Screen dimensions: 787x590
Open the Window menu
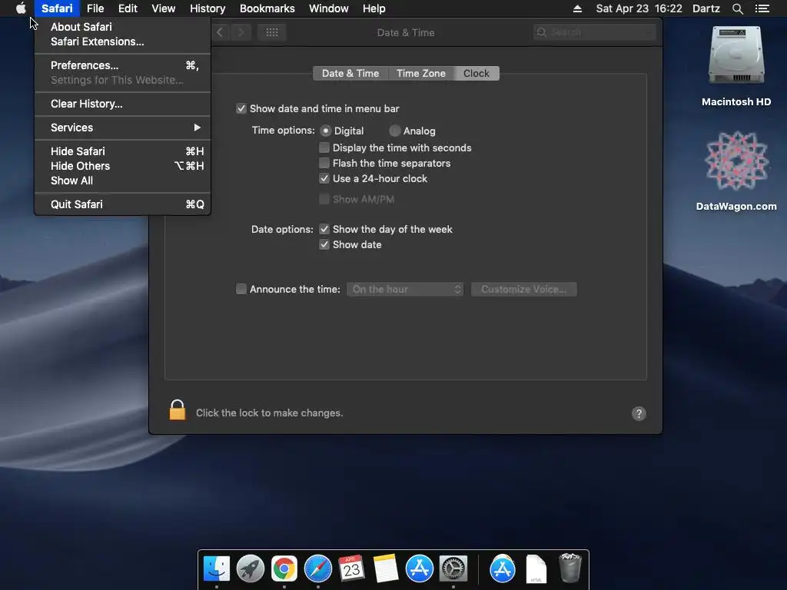[329, 8]
